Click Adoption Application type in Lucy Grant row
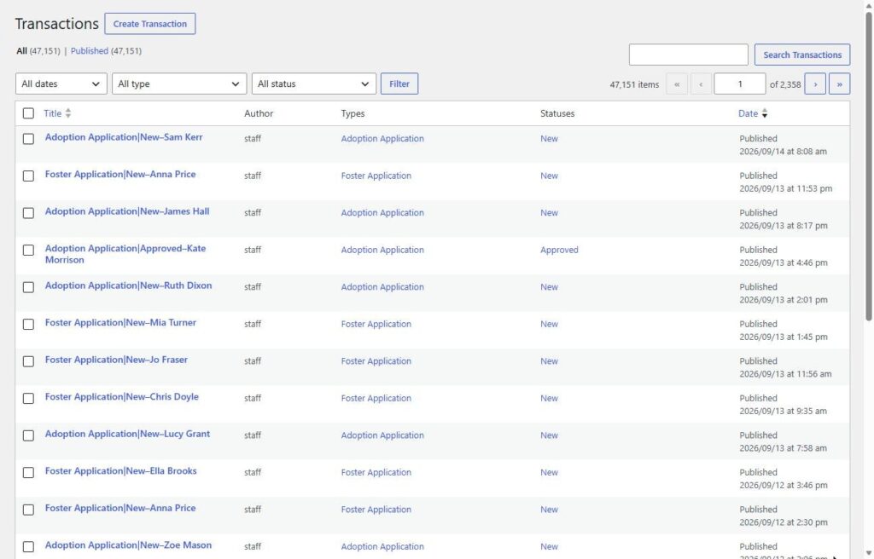The width and height of the screenshot is (874, 559). click(x=382, y=435)
